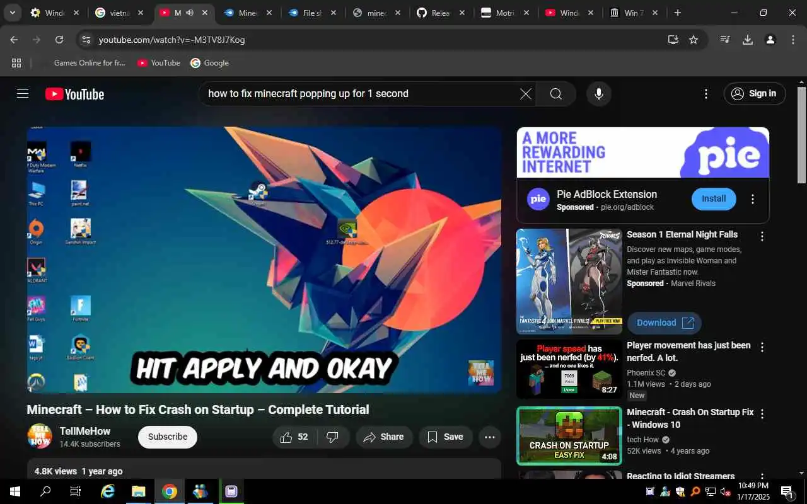Click the video player area

point(264,260)
